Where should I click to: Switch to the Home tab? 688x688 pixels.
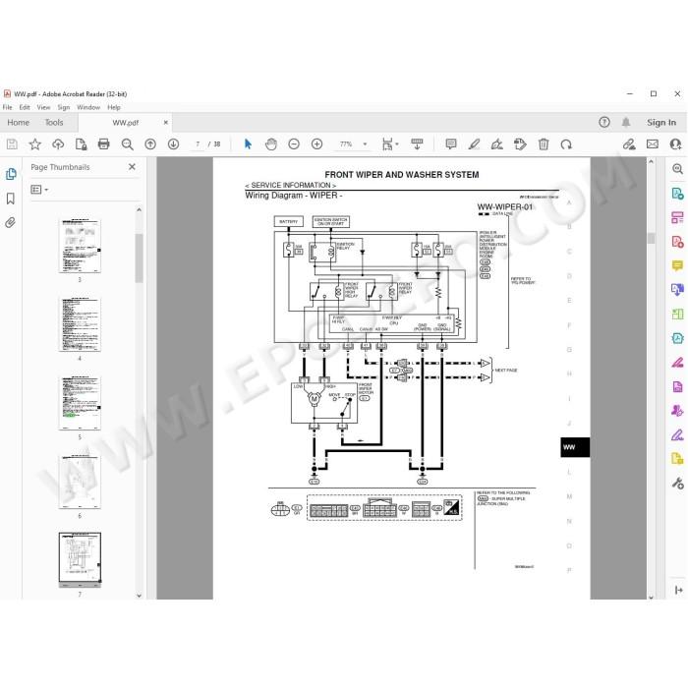[19, 123]
